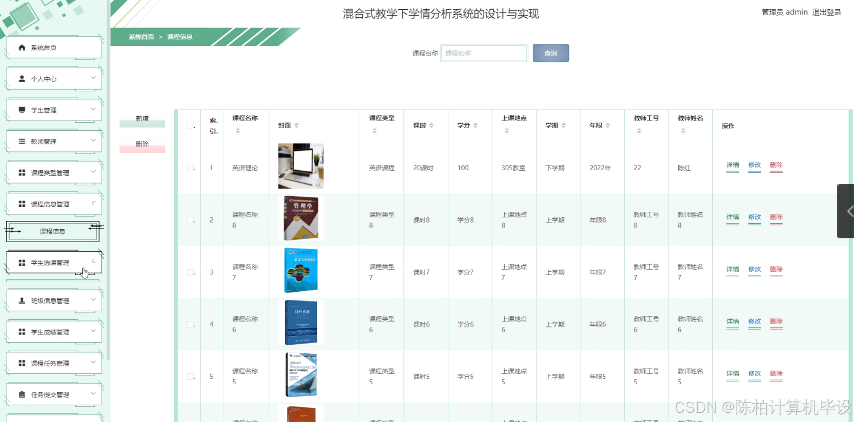Click 删除 for 英语理论 row
This screenshot has height=422, width=854.
tap(776, 165)
